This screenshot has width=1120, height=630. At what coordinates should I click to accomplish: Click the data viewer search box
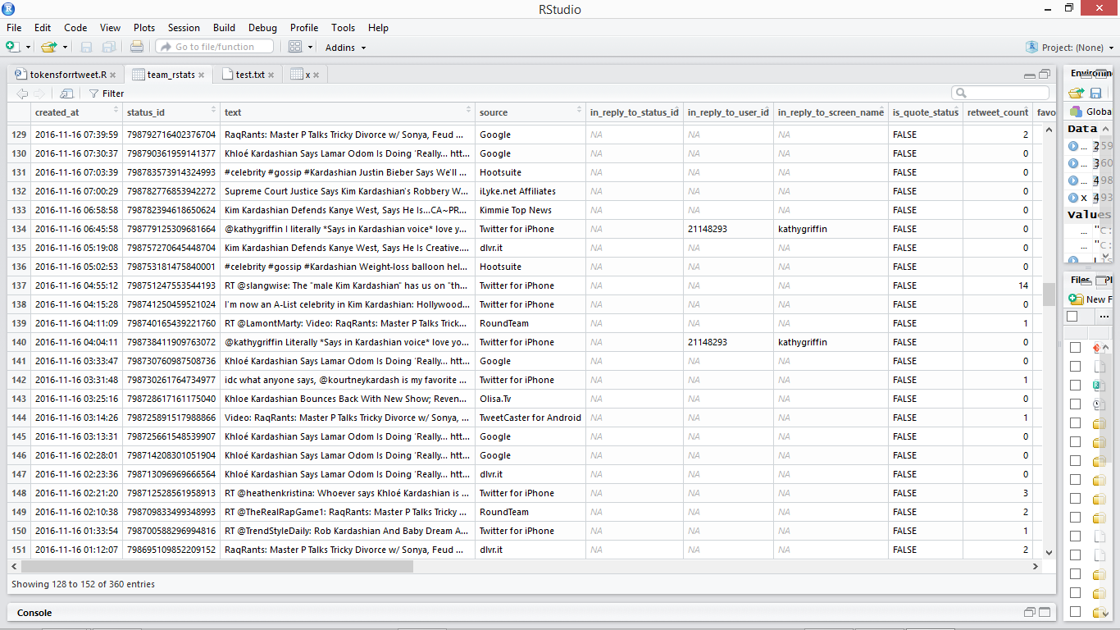click(1000, 93)
